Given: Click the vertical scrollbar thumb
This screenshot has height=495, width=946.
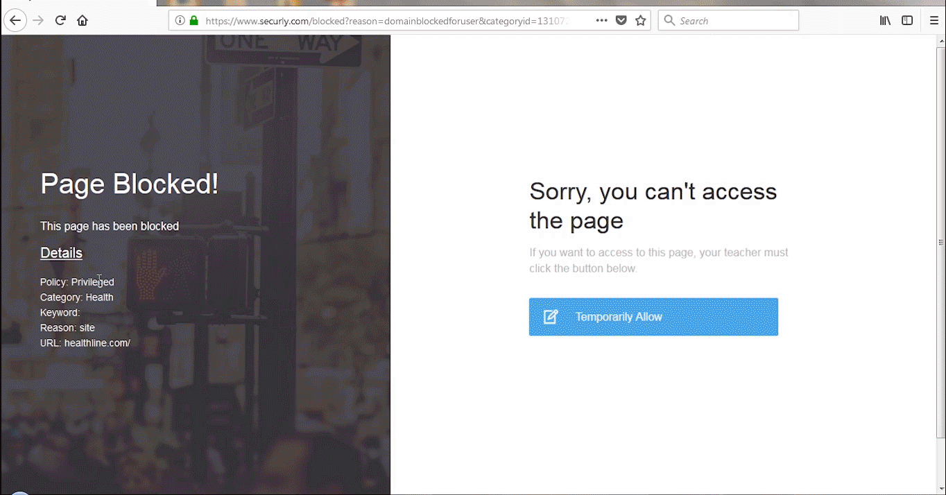Looking at the screenshot, I should pyautogui.click(x=941, y=243).
